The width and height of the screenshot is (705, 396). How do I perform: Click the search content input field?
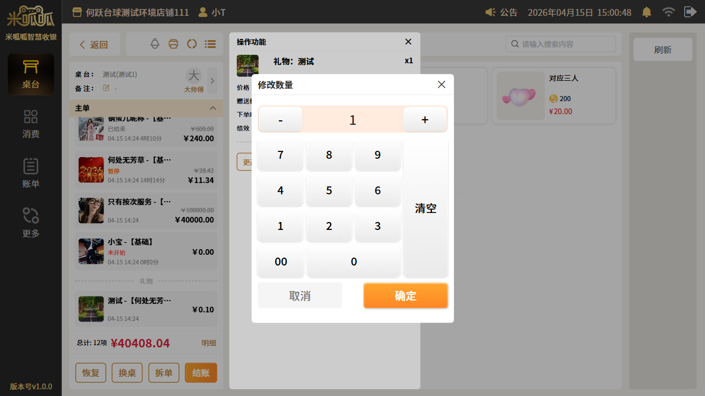[565, 44]
